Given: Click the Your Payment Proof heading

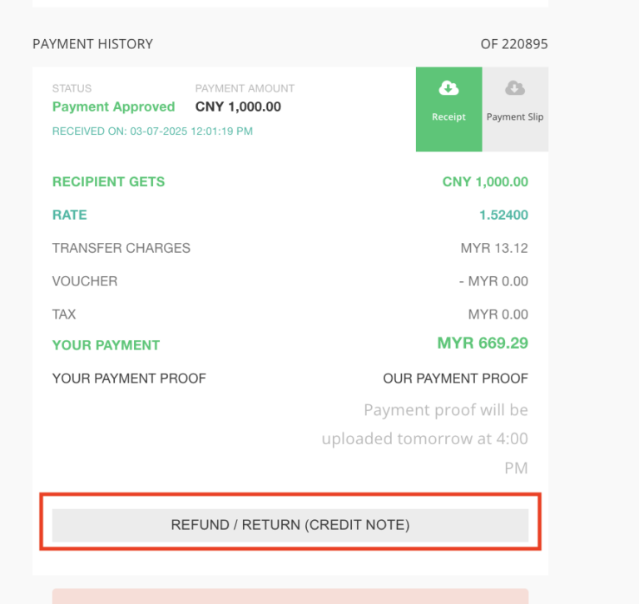Looking at the screenshot, I should (x=129, y=379).
